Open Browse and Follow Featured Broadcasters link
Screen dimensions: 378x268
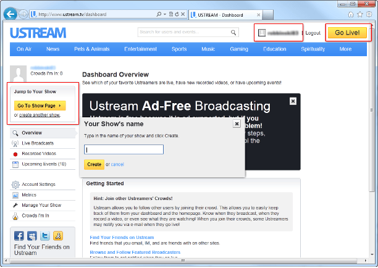(x=135, y=253)
